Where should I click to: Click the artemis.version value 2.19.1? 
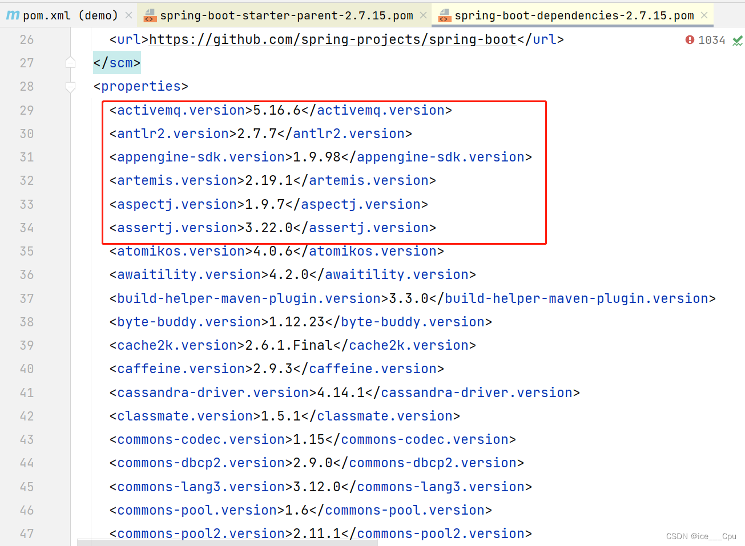click(269, 180)
